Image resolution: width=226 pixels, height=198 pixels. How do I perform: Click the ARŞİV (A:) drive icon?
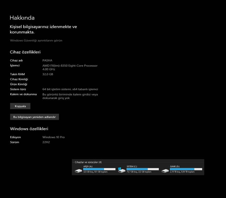(78, 171)
